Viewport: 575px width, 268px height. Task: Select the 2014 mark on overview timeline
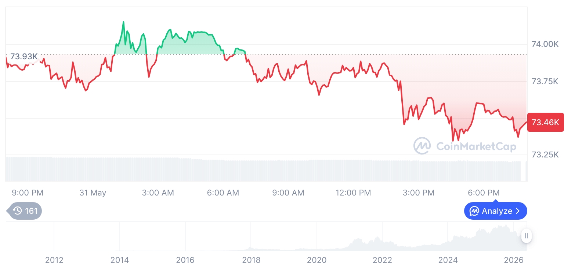(120, 260)
